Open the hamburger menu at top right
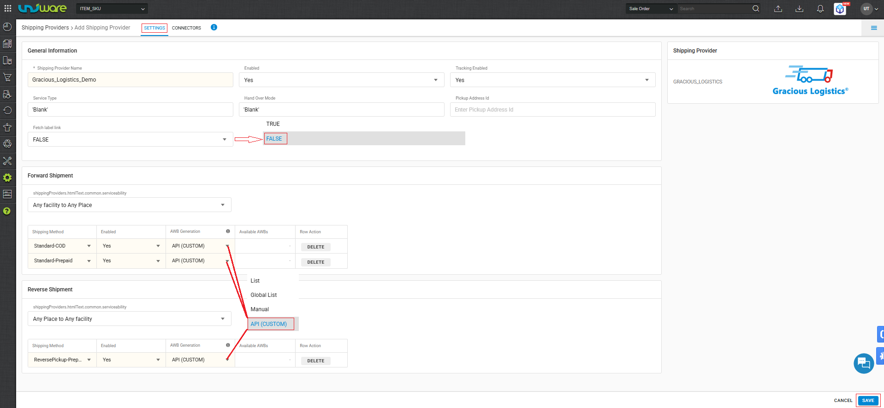Viewport: 884px width, 408px height. point(873,28)
